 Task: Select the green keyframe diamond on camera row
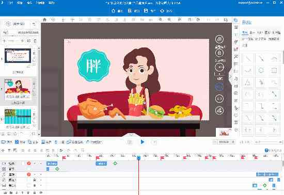(x=115, y=164)
